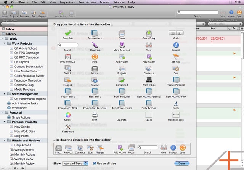Screen dimensions: 244x170
Task: Click the Sync button in main toolbar
Action: tap(239, 14)
